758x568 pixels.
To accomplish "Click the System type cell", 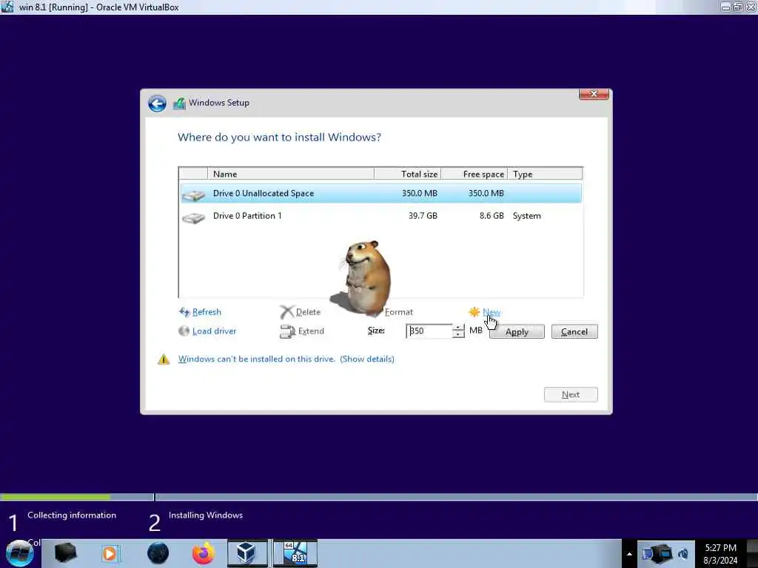I will click(526, 216).
